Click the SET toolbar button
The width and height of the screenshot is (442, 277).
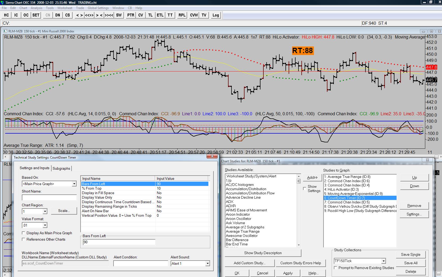(36, 15)
